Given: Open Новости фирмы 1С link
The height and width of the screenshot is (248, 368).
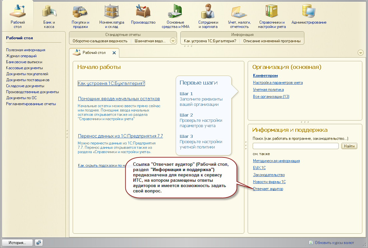Looking at the screenshot, I should (269, 182).
